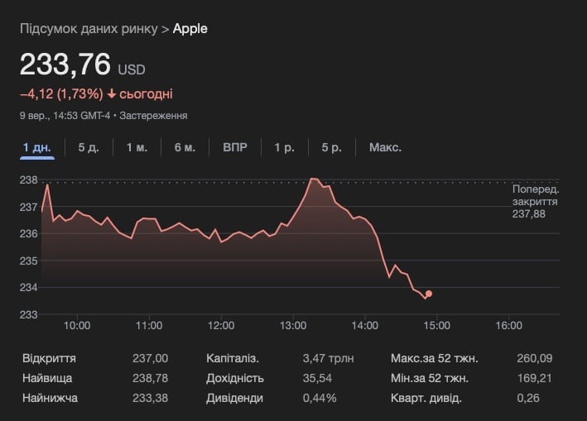Click the Поперед. закриття 237,88 label
Image resolution: width=587 pixels, height=421 pixels.
click(534, 201)
